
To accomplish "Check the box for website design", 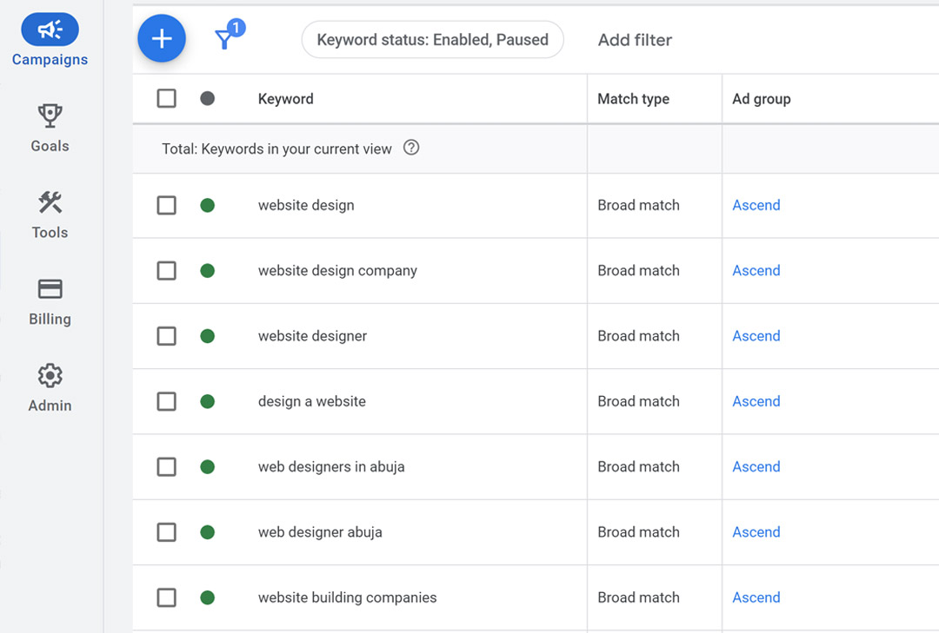I will coord(166,205).
